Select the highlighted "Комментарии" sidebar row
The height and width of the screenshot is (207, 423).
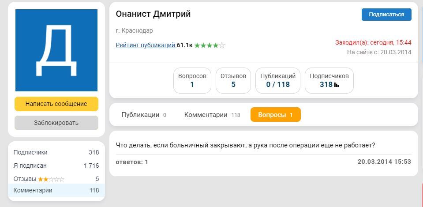pyautogui.click(x=56, y=191)
